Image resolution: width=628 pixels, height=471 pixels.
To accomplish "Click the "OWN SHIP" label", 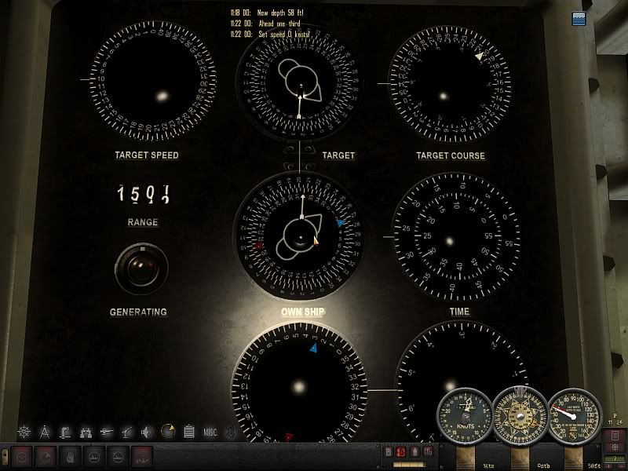I will tap(303, 312).
